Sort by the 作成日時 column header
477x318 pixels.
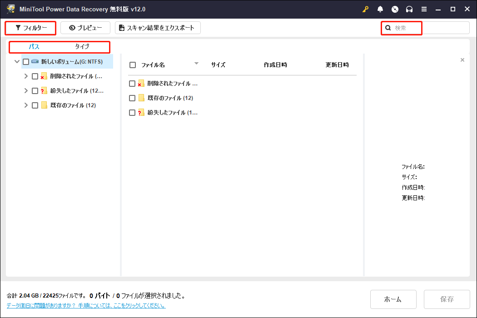coord(275,65)
